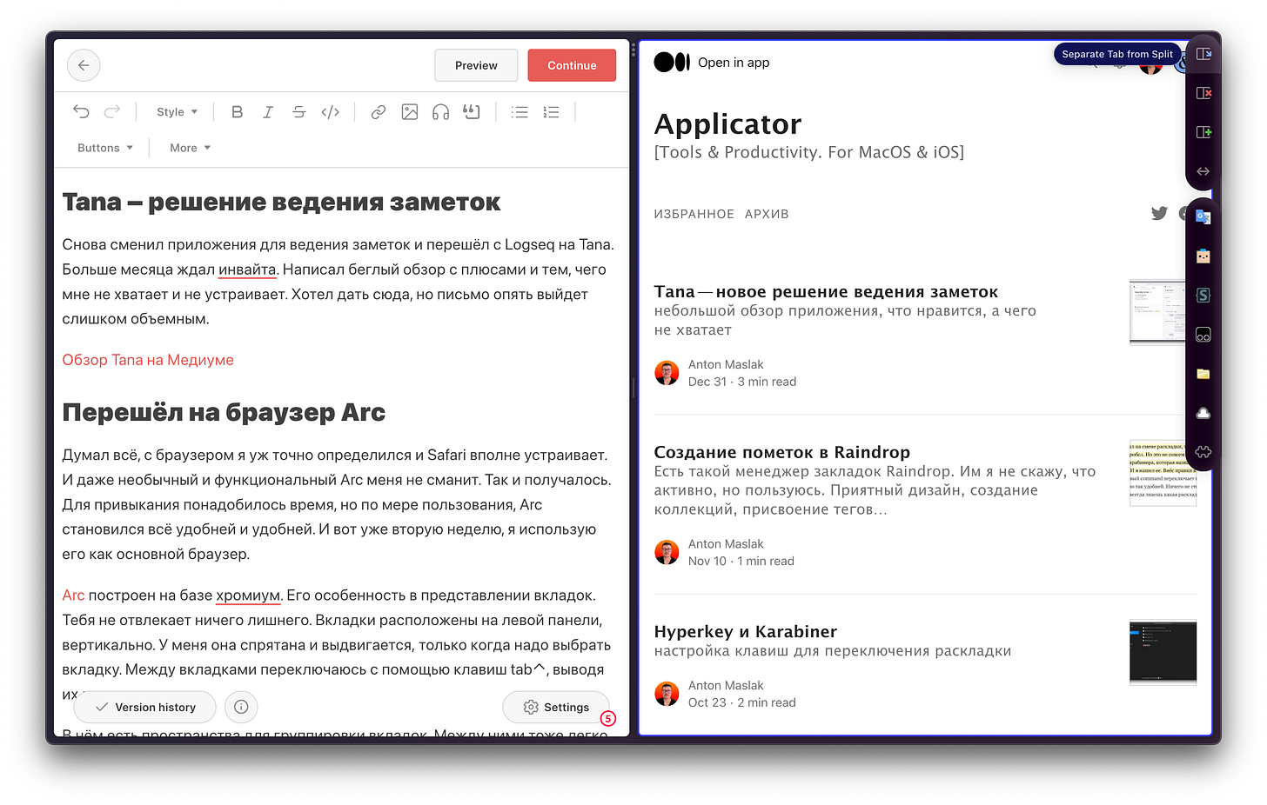Undo the last edit

pyautogui.click(x=81, y=111)
